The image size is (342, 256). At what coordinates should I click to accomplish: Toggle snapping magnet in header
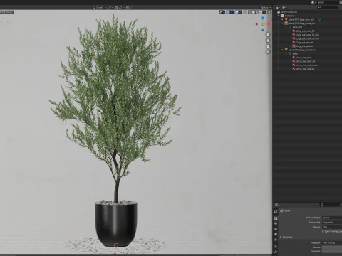coord(117,7)
